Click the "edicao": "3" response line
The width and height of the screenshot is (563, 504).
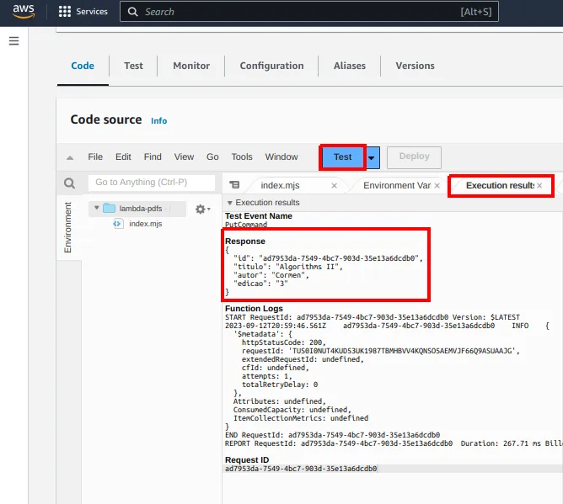pos(260,284)
